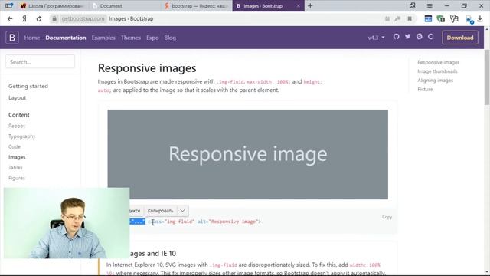Open Bootstrap GitHub icon link
This screenshot has height=276, width=490.
(x=397, y=37)
